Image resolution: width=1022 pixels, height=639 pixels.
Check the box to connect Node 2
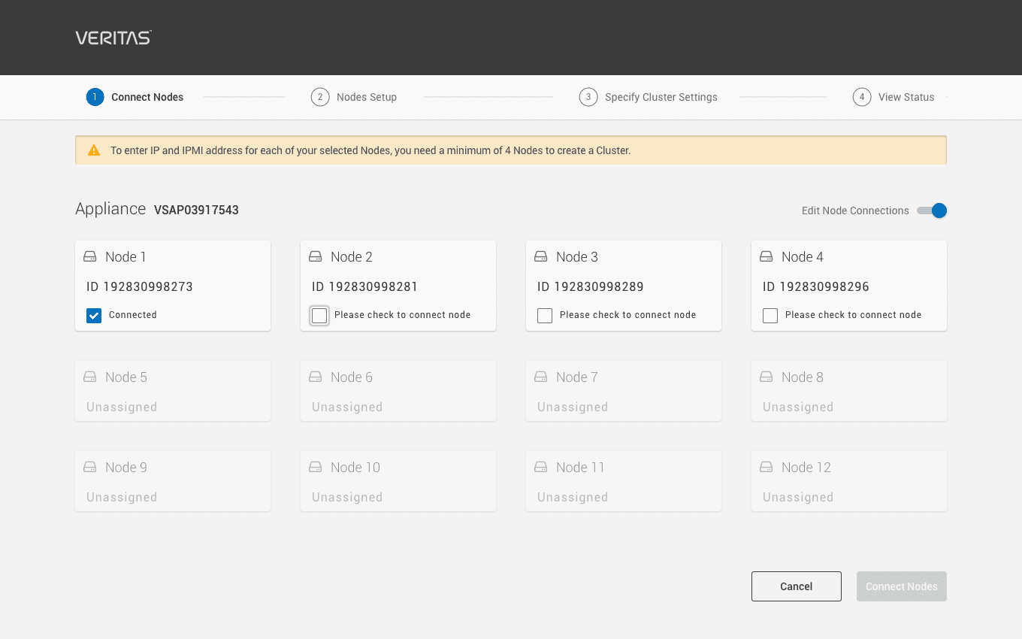(319, 315)
